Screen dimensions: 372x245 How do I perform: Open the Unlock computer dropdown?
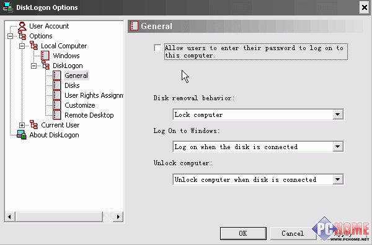point(338,179)
